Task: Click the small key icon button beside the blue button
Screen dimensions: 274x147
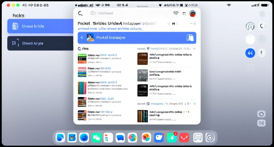Action: 261,53
